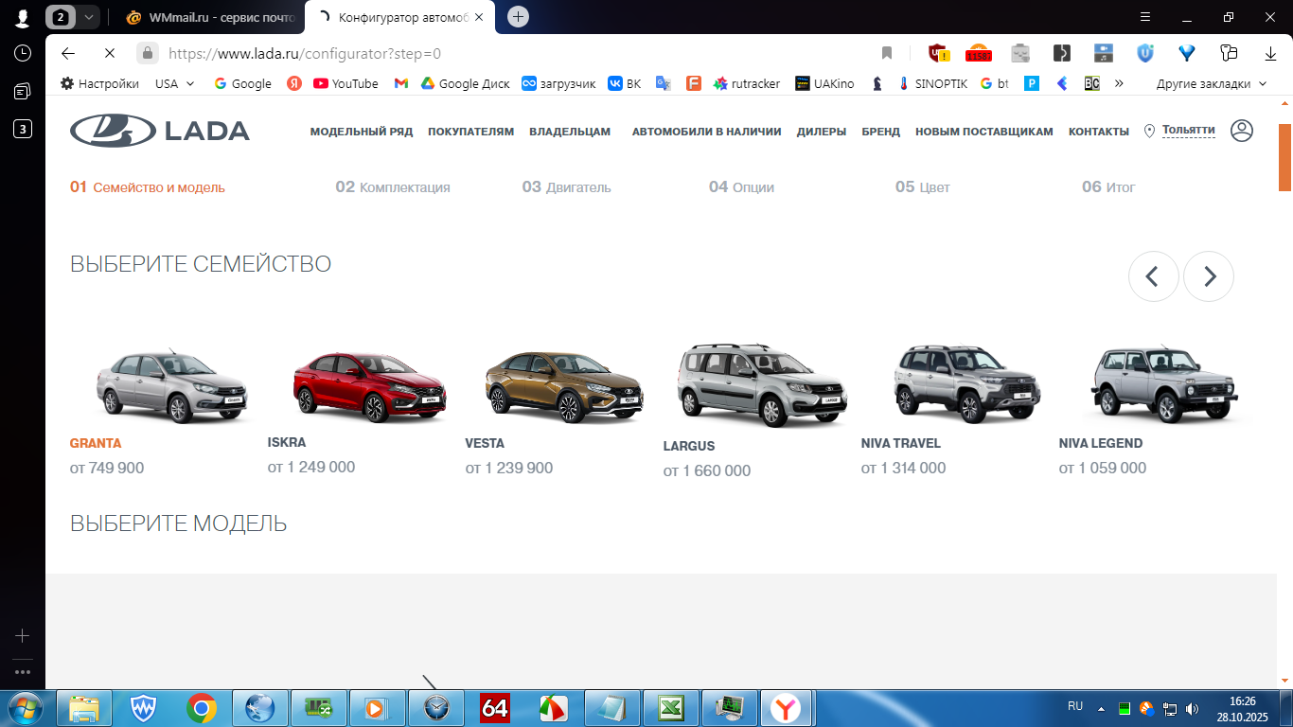
Task: Bookmark this page with the bookmark icon
Action: pos(887,54)
